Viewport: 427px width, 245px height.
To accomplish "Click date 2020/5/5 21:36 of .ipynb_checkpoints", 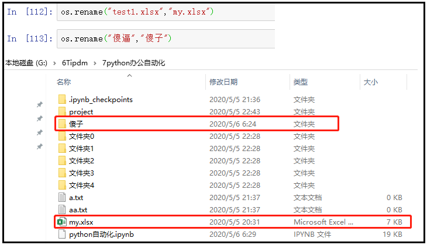I will (x=235, y=99).
